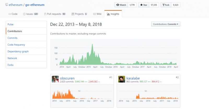Switch to the Issues tab
This screenshot has width=209, height=109.
click(x=31, y=14)
